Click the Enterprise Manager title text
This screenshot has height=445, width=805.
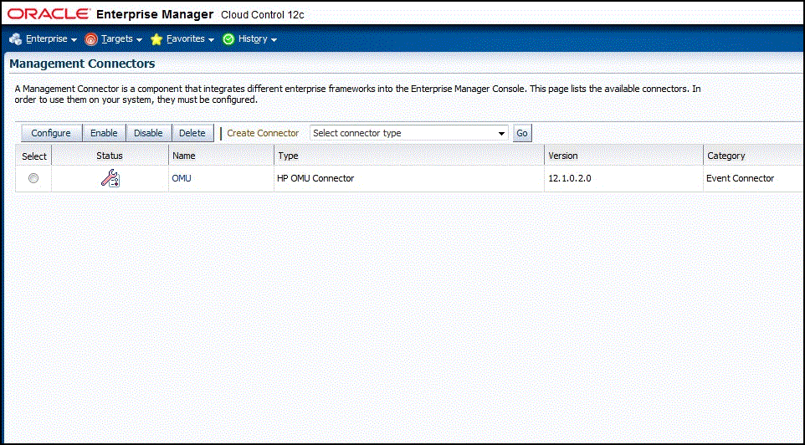[155, 14]
